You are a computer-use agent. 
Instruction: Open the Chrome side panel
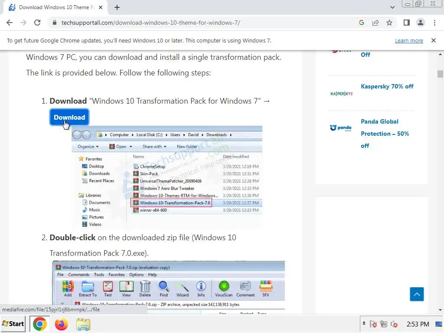point(407,23)
